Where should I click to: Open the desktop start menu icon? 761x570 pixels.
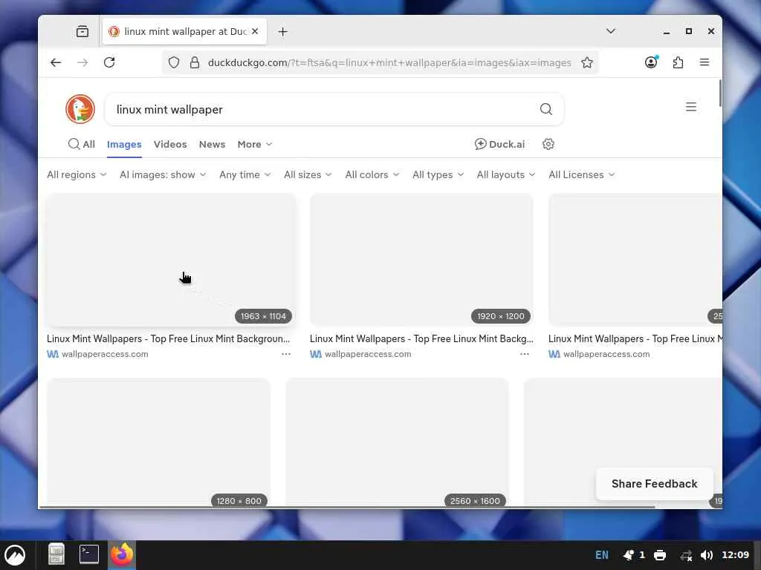pyautogui.click(x=15, y=555)
